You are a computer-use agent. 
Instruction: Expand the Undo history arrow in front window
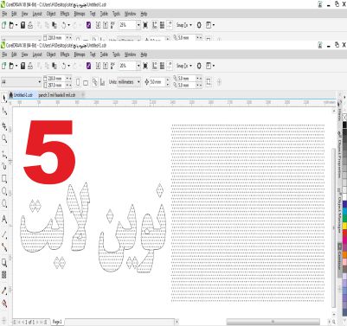pos(68,66)
